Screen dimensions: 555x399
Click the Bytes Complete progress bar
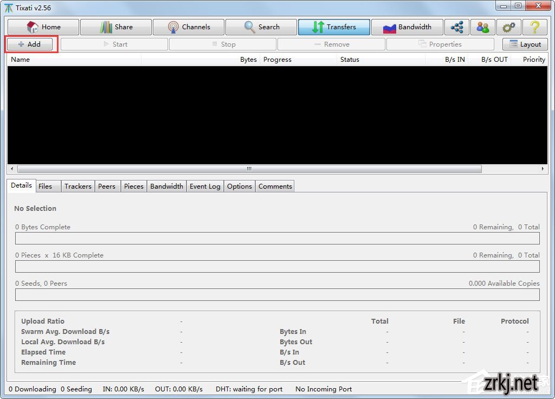(277, 239)
